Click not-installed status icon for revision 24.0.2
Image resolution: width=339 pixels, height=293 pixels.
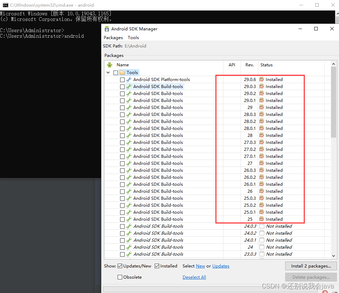(x=262, y=233)
